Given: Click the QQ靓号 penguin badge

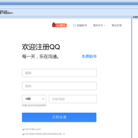Looking at the screenshot, I should pos(59,25).
